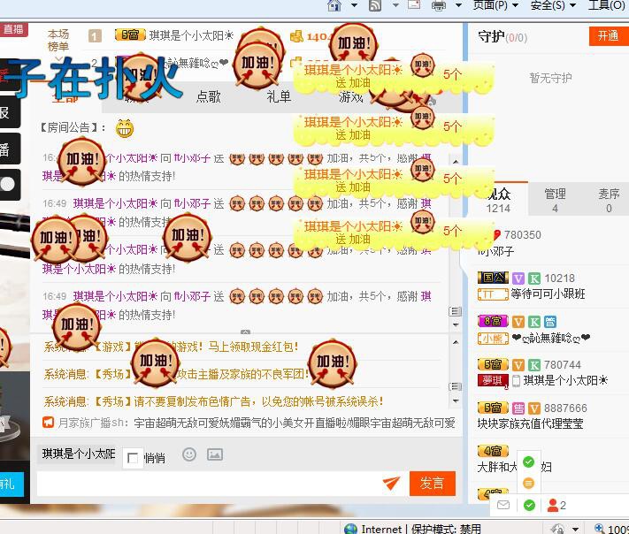Open audience member 等待可可小跟班
Viewport: 629px width, 534px height.
(548, 294)
